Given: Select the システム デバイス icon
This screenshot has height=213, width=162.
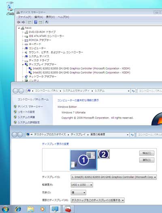Looking at the screenshot, I should coord(26,56).
